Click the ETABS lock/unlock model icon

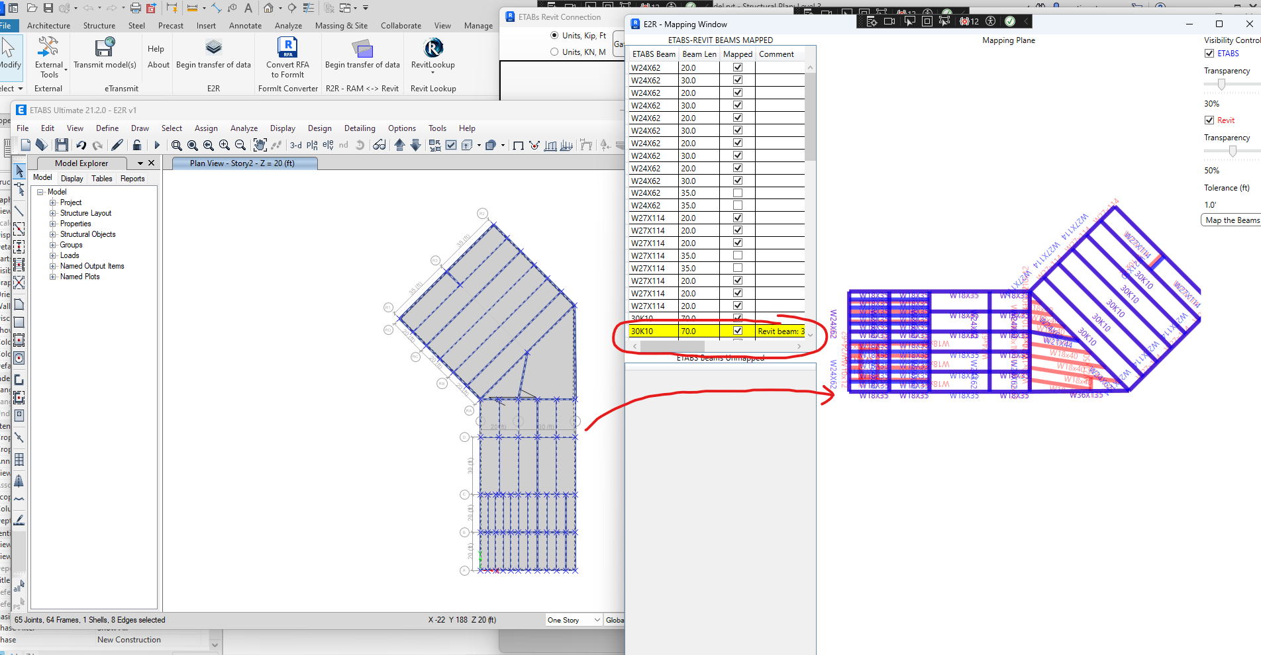[137, 145]
